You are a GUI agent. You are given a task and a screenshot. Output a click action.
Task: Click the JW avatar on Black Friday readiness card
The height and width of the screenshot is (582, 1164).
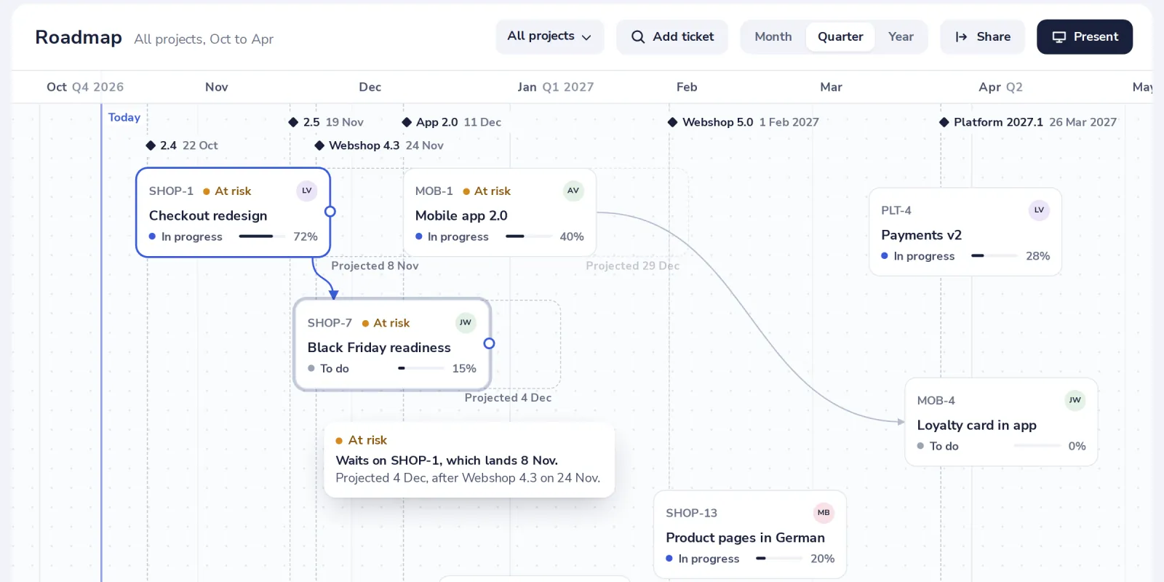(466, 322)
